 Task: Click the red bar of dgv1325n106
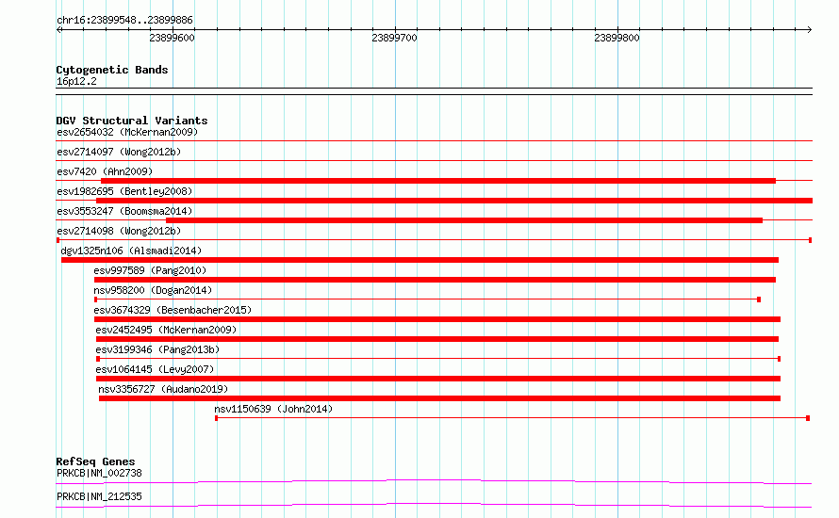click(419, 260)
